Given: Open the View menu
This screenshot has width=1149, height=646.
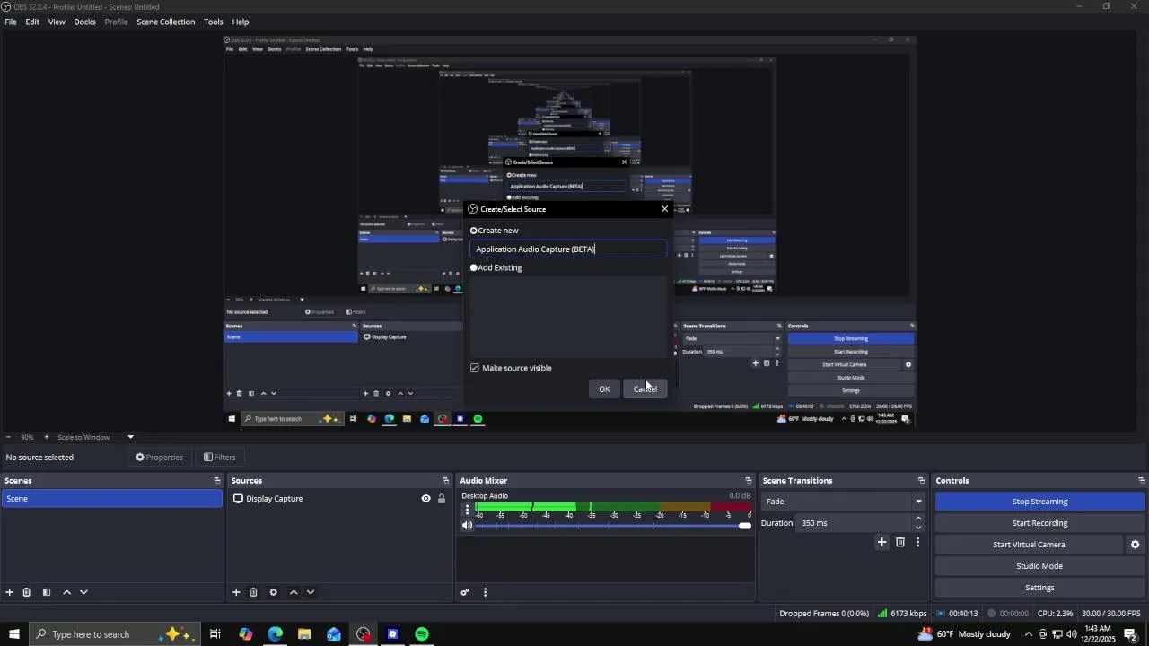Looking at the screenshot, I should coord(57,22).
